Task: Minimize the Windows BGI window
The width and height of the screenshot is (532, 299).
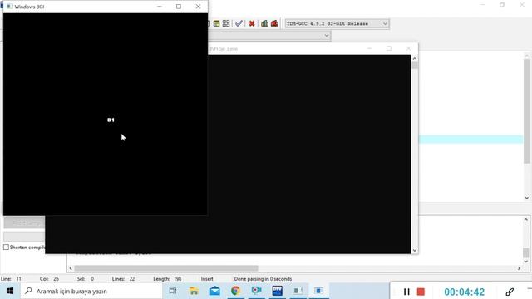Action: pos(160,7)
